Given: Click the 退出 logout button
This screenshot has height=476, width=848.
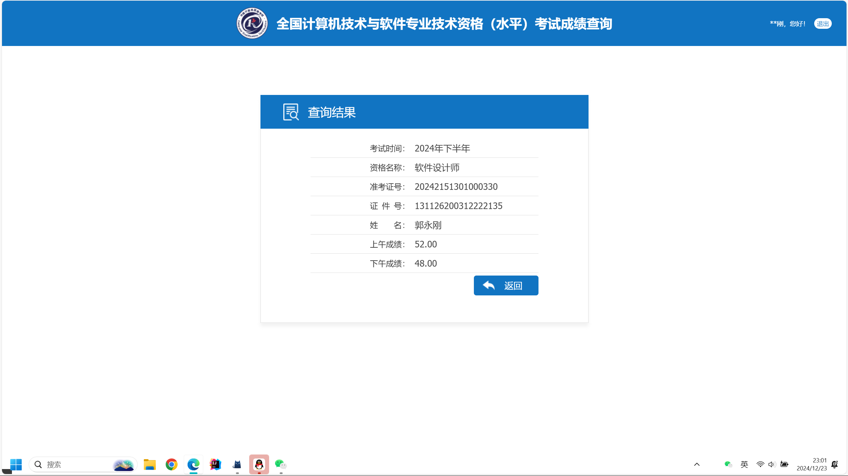Looking at the screenshot, I should click(822, 24).
